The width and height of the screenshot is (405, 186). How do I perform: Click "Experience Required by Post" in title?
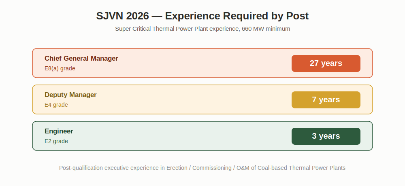(237, 16)
